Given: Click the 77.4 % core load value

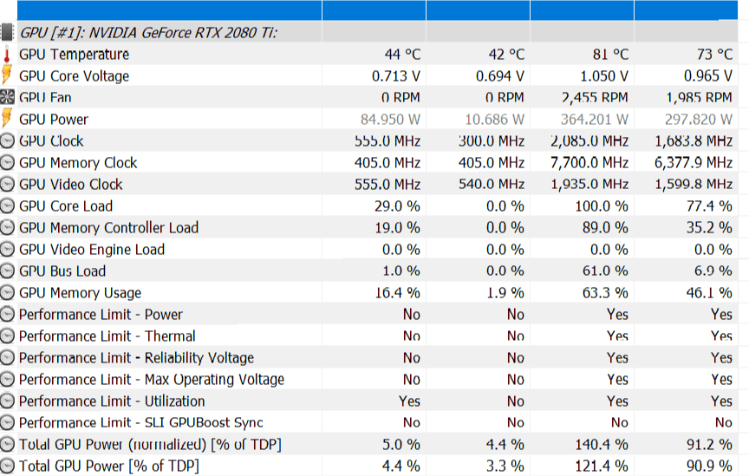Looking at the screenshot, I should click(709, 206).
